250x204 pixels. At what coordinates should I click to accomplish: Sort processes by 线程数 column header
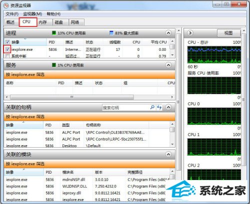113,42
